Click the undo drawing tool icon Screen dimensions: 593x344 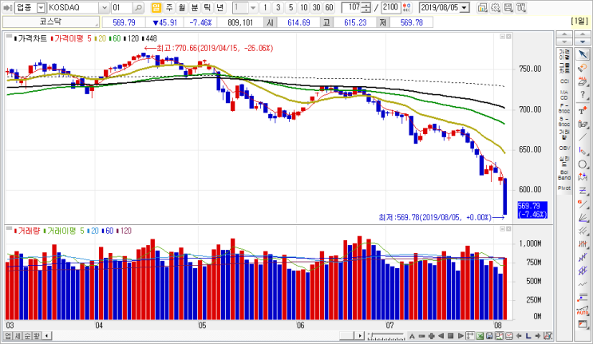pos(583,68)
